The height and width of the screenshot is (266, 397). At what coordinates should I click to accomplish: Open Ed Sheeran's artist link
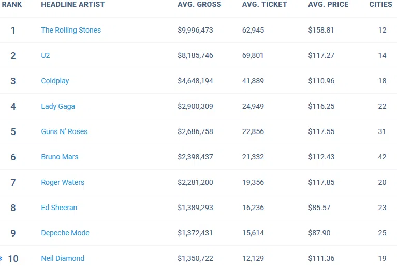[x=59, y=208]
